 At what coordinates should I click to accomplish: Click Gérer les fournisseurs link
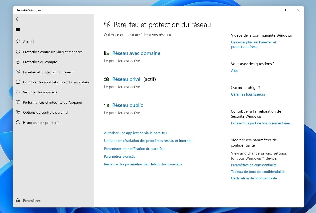(248, 94)
